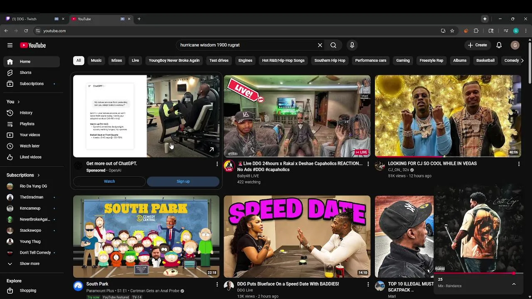Image resolution: width=532 pixels, height=299 pixels.
Task: Click the YouTube logo
Action: pos(33,45)
